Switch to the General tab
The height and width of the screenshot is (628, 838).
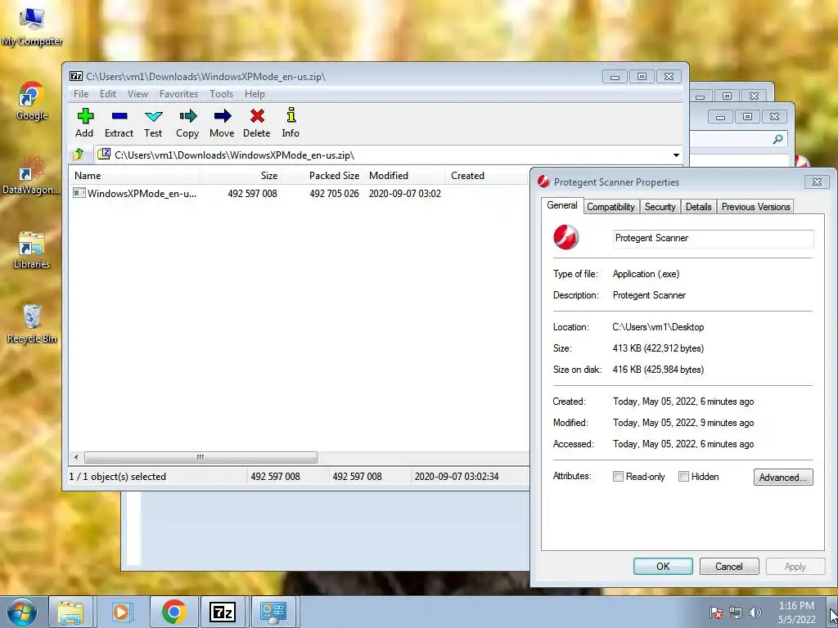[x=561, y=205]
